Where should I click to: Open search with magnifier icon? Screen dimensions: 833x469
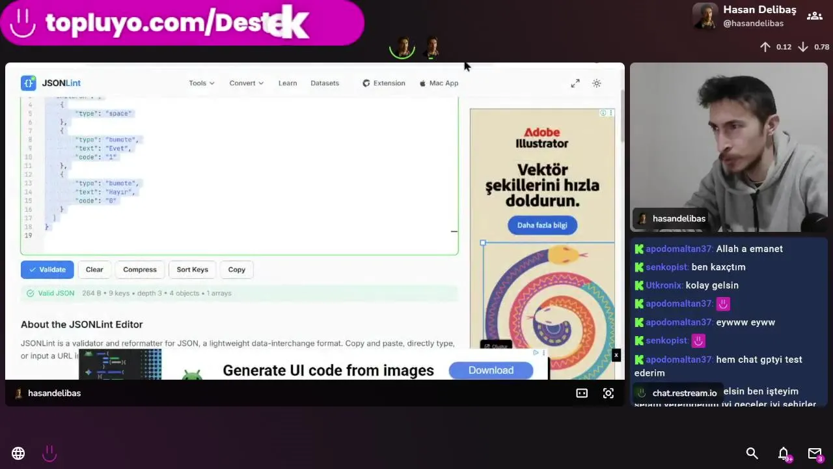pos(752,453)
